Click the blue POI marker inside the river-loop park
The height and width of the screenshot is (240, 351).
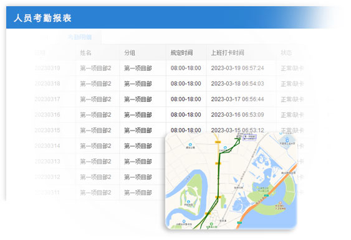click(x=189, y=201)
